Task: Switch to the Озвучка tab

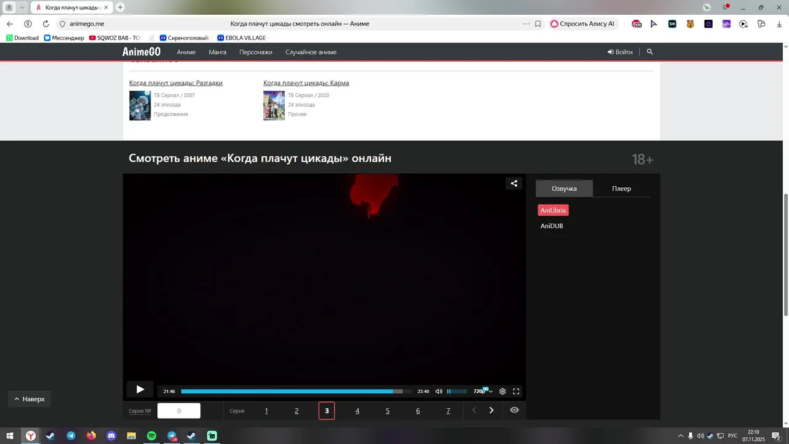Action: tap(564, 189)
